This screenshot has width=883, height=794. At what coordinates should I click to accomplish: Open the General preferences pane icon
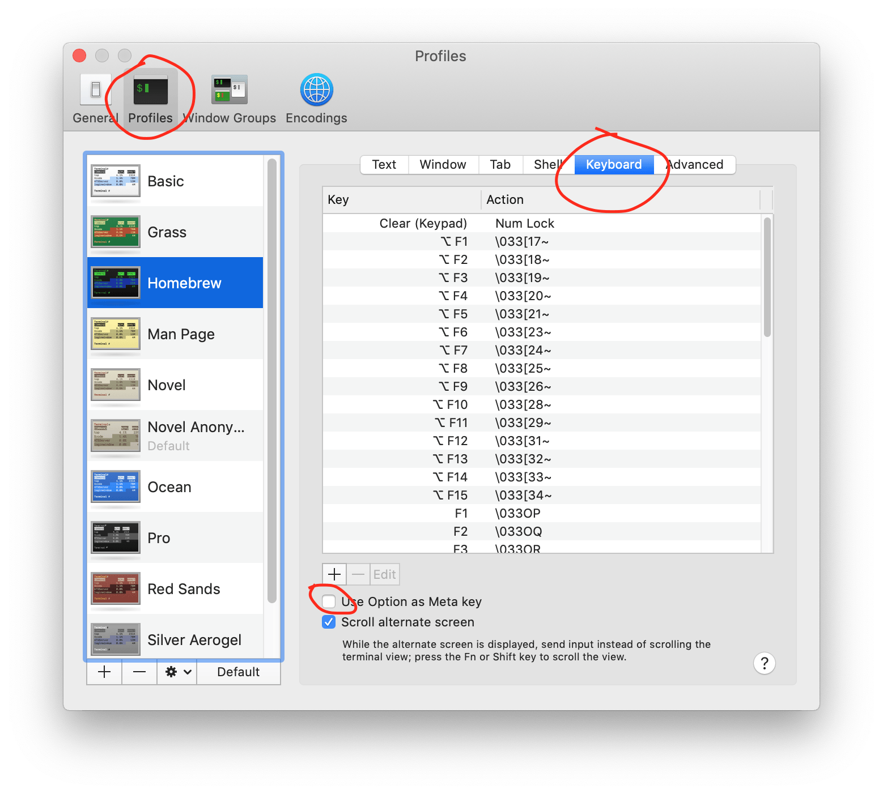click(95, 90)
